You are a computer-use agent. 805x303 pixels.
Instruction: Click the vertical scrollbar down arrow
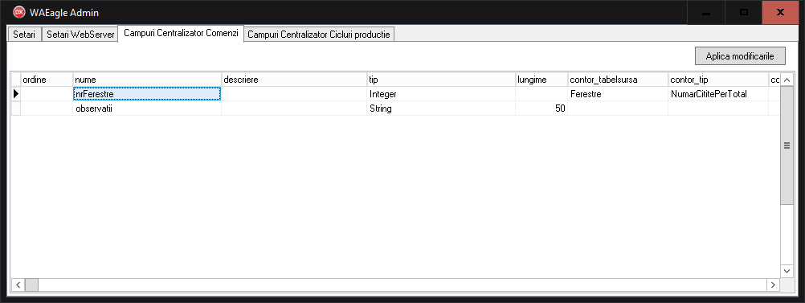787,271
